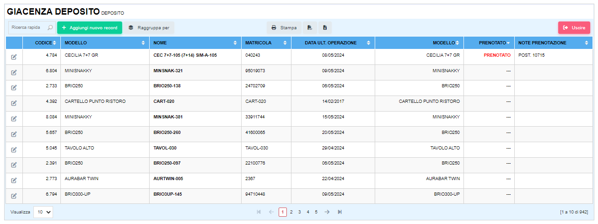This screenshot has height=224, width=598.
Task: Click matricola 2367
Action: pyautogui.click(x=250, y=179)
